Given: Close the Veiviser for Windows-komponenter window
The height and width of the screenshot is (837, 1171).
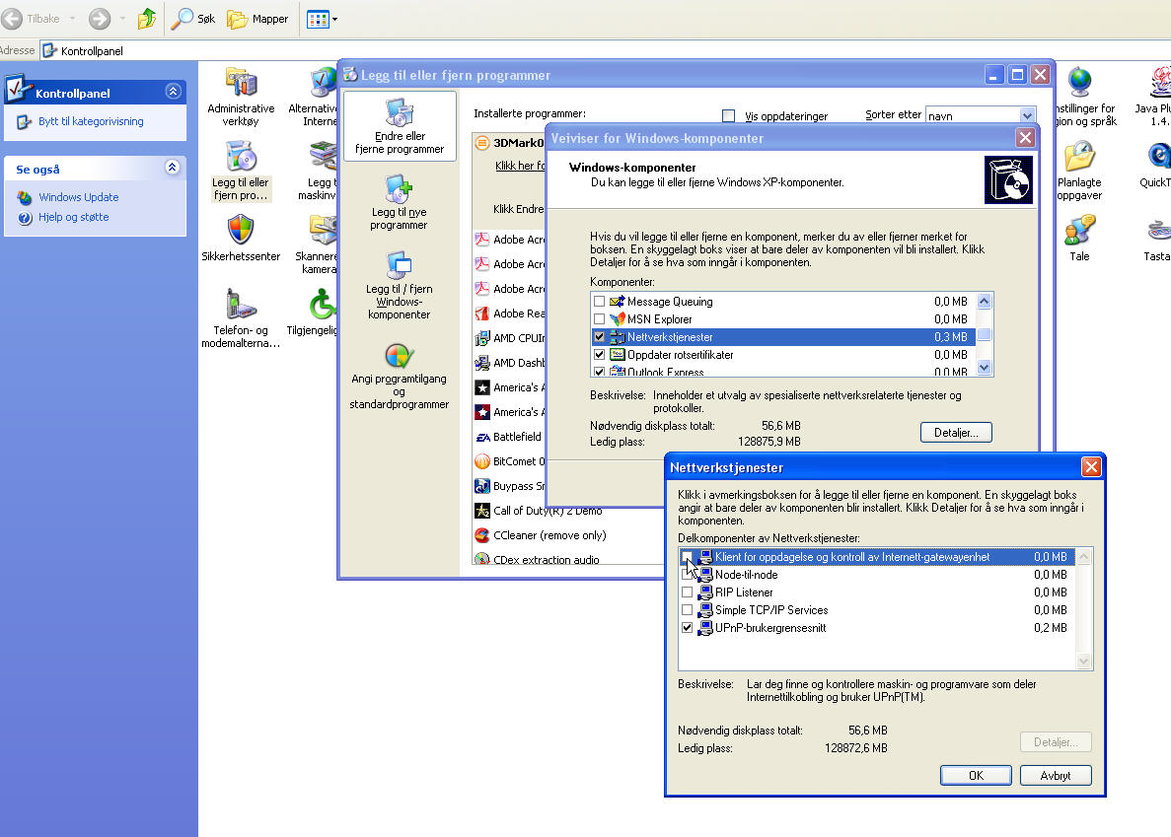Looking at the screenshot, I should coord(1025,137).
